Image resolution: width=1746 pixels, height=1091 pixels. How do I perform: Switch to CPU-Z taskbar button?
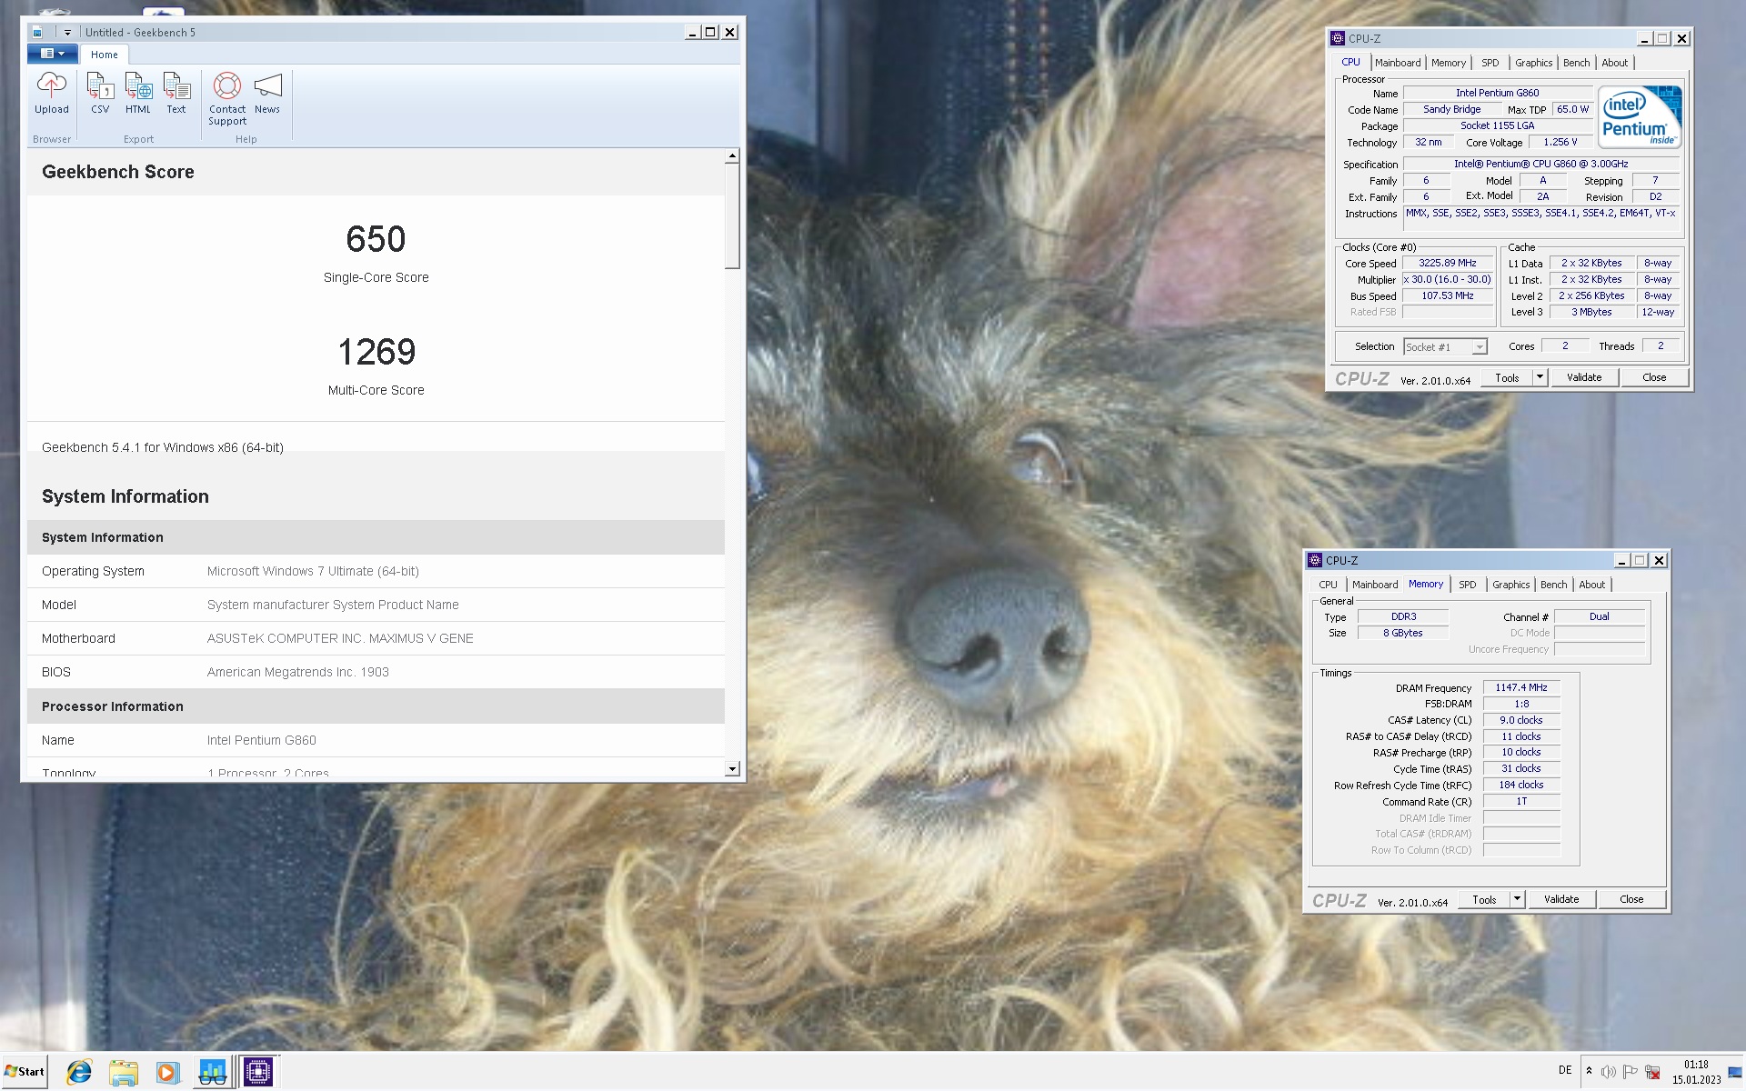point(258,1073)
